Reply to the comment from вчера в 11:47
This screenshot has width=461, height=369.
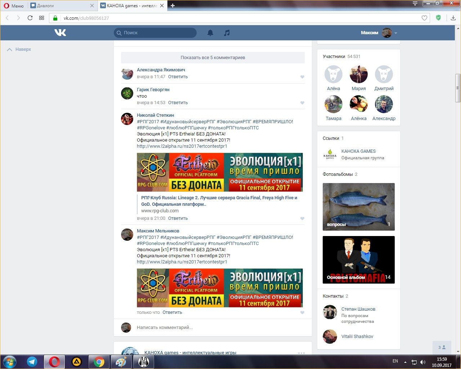click(x=178, y=77)
